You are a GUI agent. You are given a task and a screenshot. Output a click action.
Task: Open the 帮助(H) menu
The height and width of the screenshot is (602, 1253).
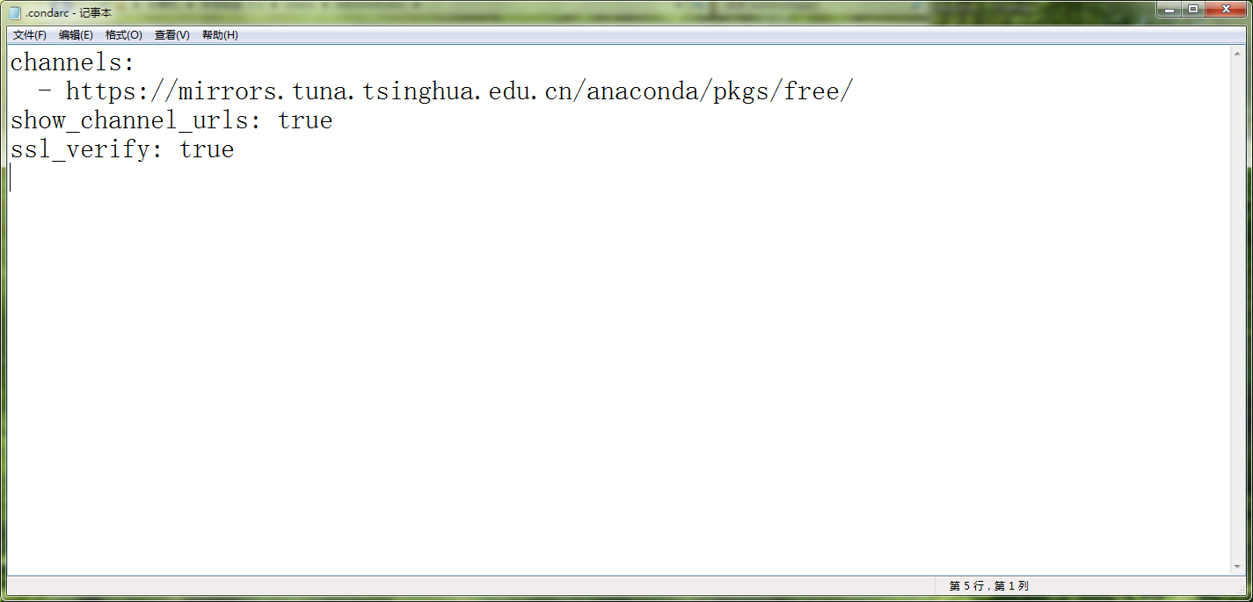tap(220, 35)
